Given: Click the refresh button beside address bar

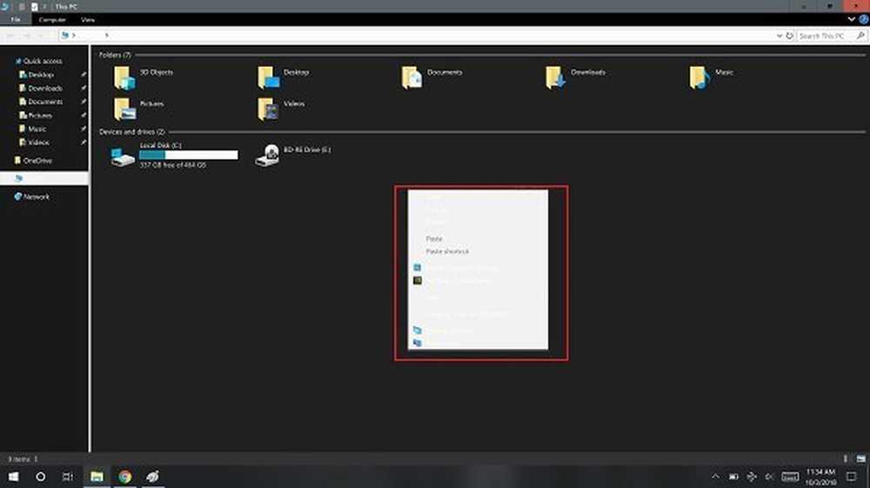Looking at the screenshot, I should coord(788,36).
